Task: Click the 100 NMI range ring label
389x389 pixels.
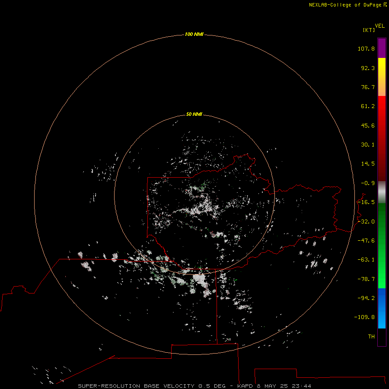Action: coord(194,34)
